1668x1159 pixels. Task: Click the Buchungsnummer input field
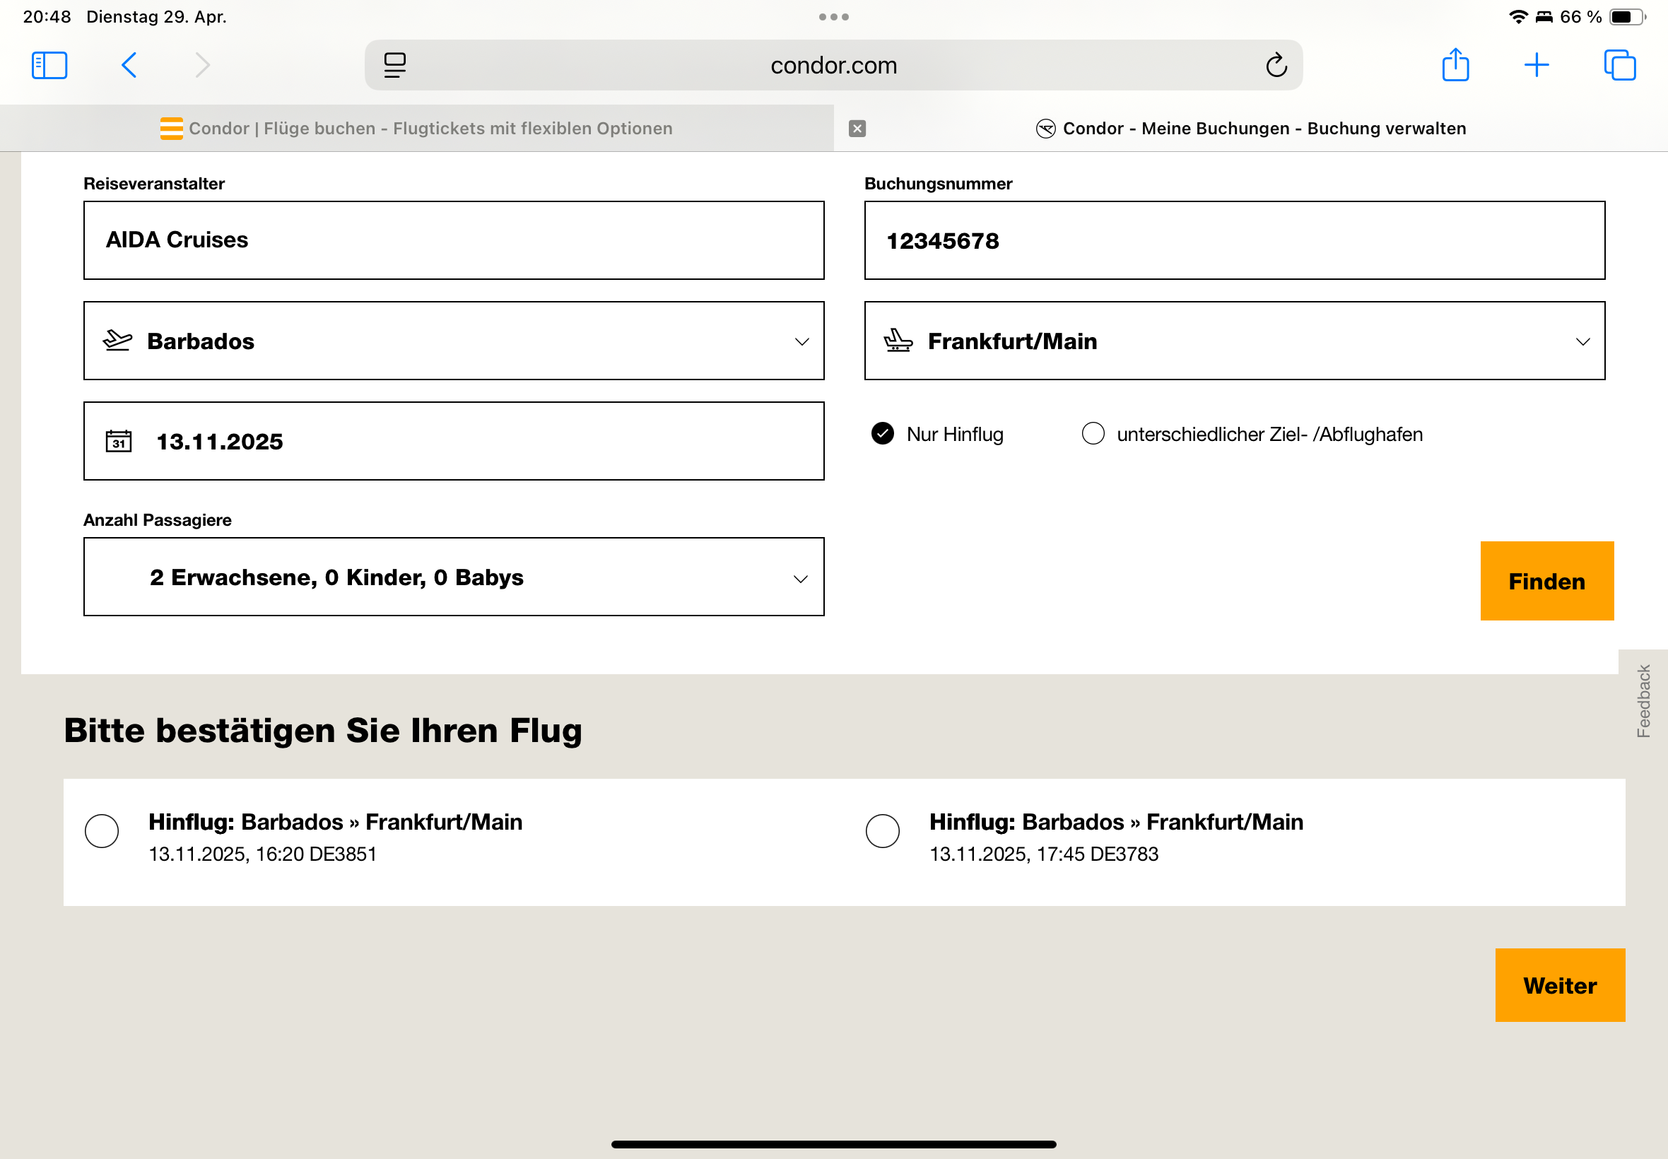[x=1235, y=240]
